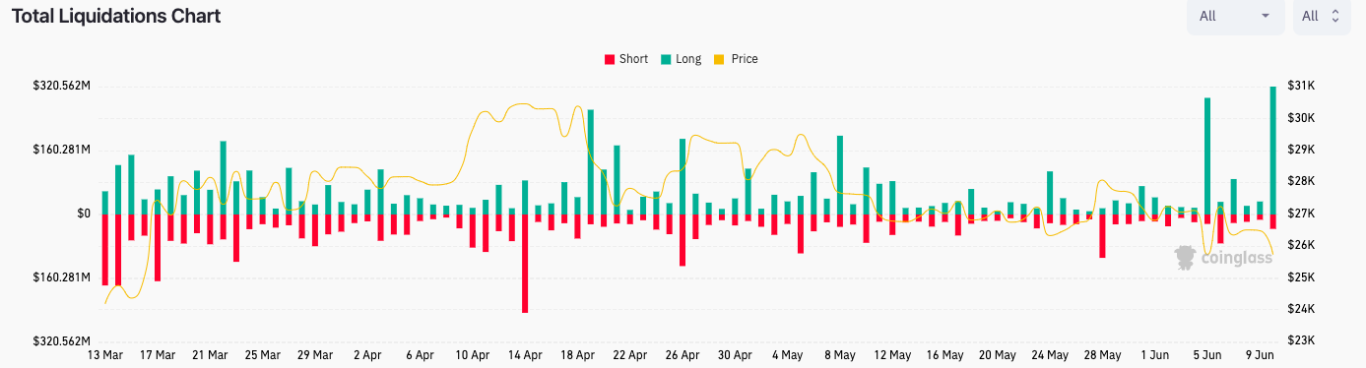Screen dimensions: 1366x368
Task: Click the green bar near 18 Apr
Action: point(591,161)
